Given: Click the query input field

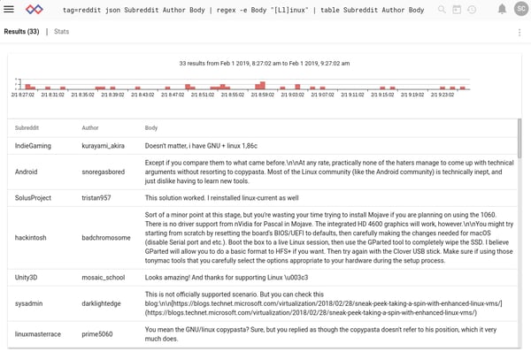Looking at the screenshot, I should pos(243,10).
